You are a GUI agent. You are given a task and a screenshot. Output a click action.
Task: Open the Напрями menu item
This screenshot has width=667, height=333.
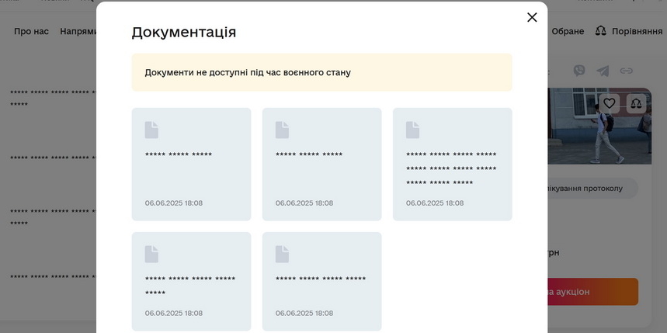[x=78, y=32]
